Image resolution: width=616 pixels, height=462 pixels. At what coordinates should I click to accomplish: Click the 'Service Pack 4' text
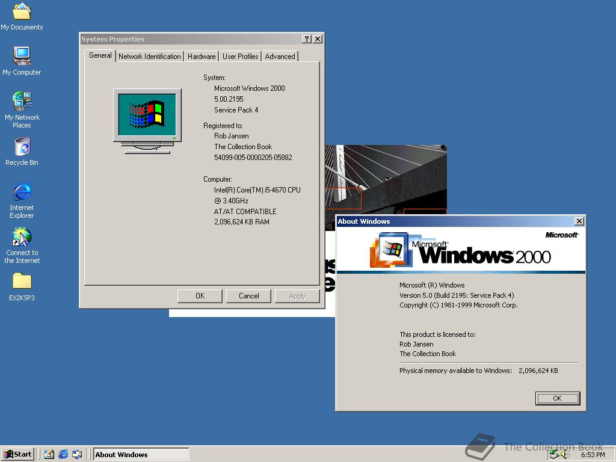click(236, 110)
